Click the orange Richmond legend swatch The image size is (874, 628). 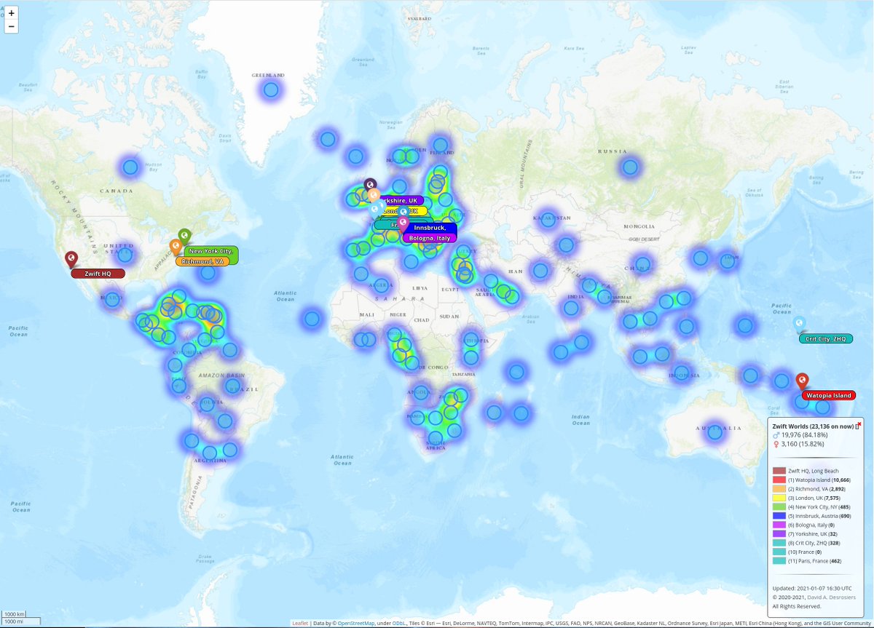pos(779,489)
